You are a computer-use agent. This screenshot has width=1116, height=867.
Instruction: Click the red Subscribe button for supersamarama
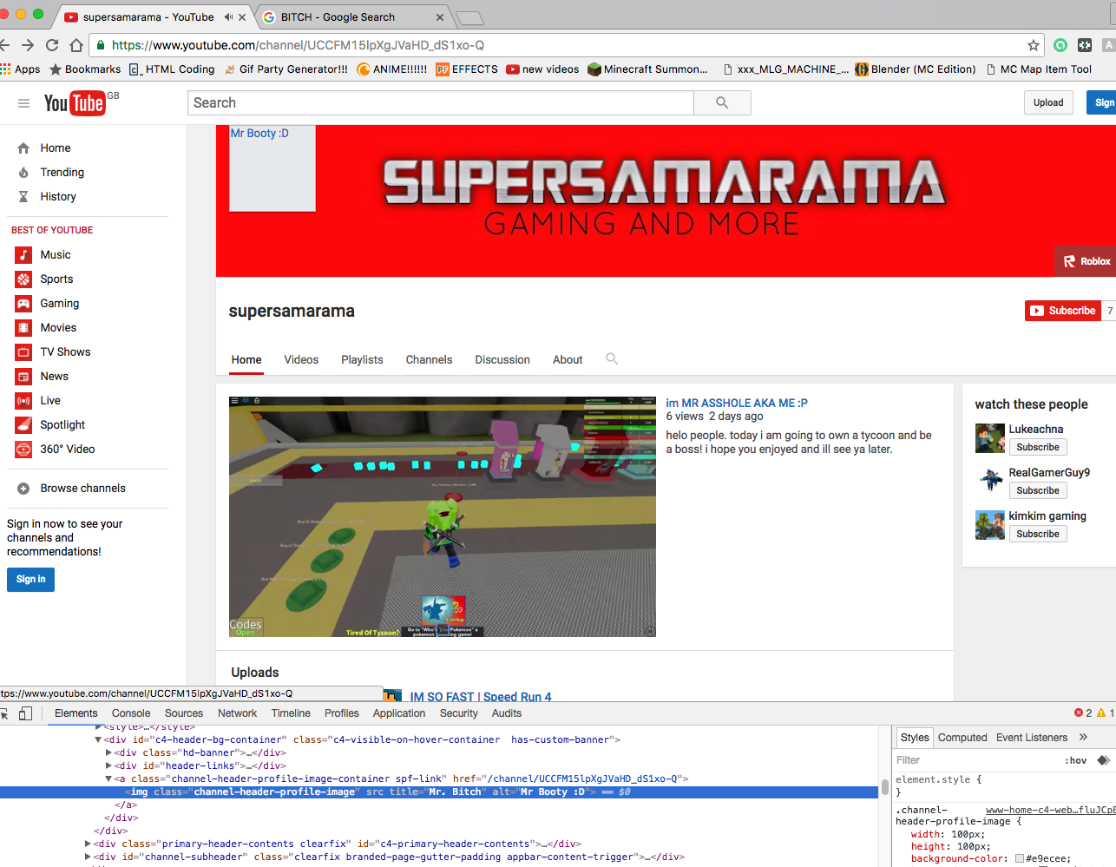tap(1063, 311)
